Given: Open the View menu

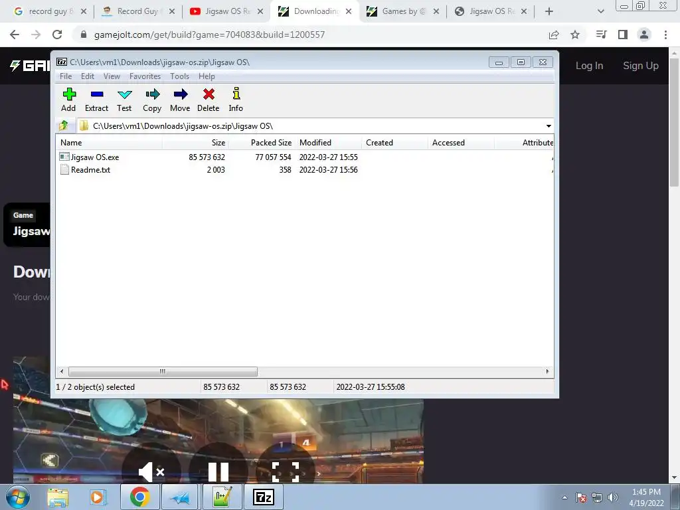Looking at the screenshot, I should coord(112,76).
